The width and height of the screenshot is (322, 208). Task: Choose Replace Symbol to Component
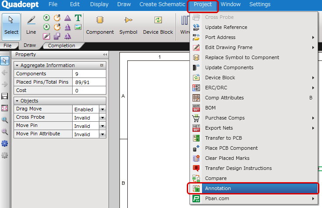[x=254, y=57]
